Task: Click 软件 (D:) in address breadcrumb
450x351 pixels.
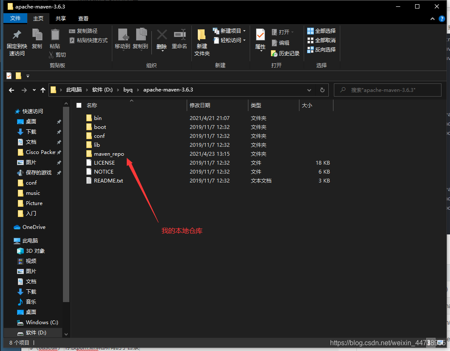Action: pos(103,90)
